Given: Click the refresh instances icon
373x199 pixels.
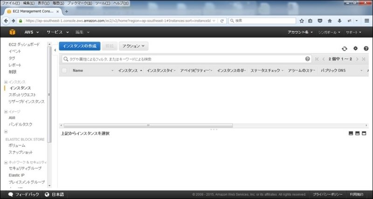Looking at the screenshot, I should point(345,48).
